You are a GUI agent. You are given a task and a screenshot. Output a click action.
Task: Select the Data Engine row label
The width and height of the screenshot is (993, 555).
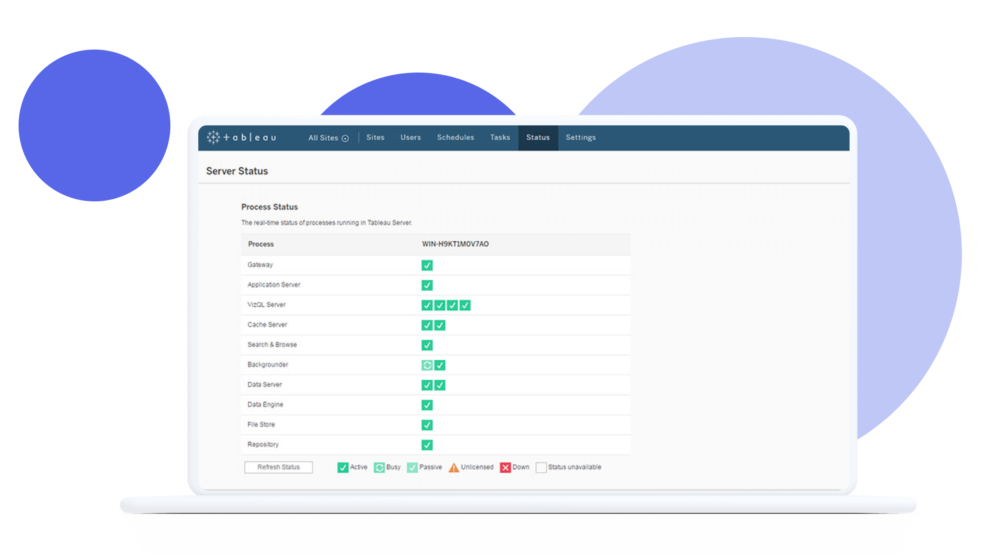point(265,405)
